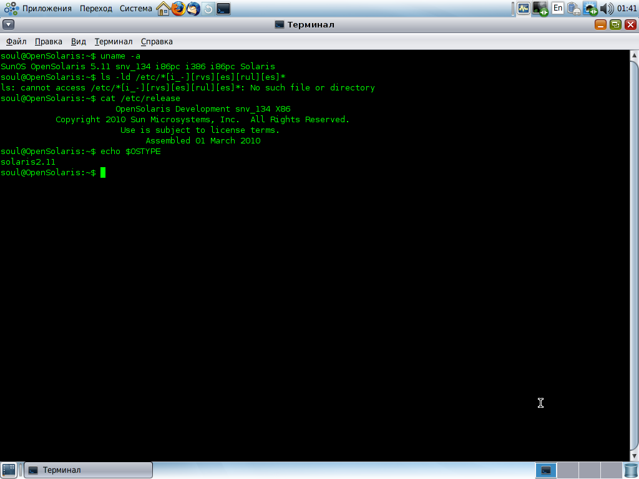Click 'Copyright 2010 Sun Microsystems' line
The width and height of the screenshot is (639, 479).
click(x=203, y=119)
